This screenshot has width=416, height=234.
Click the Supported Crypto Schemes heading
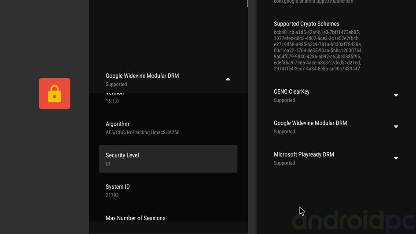[x=306, y=24]
